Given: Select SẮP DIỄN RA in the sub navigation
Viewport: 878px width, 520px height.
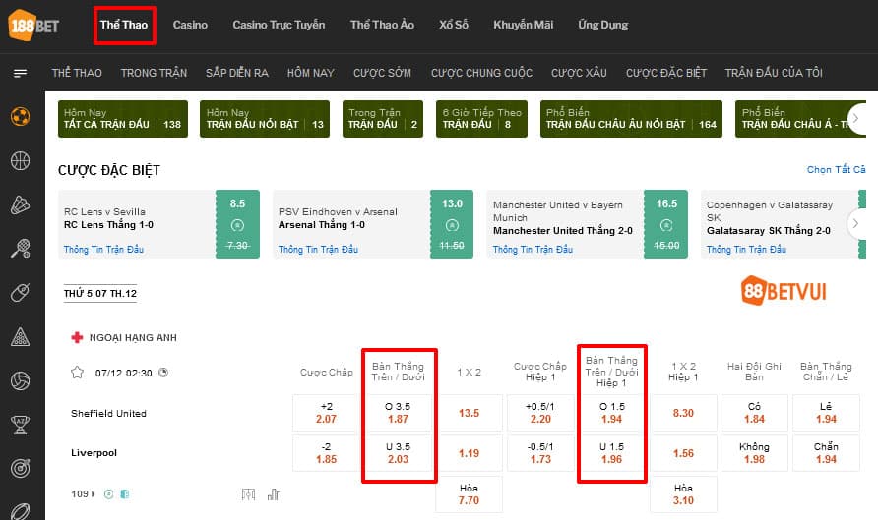Looking at the screenshot, I should coord(237,73).
